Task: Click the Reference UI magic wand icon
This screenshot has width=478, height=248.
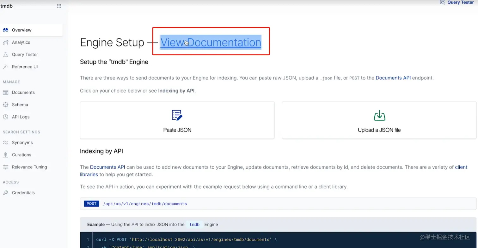Action: click(5, 67)
